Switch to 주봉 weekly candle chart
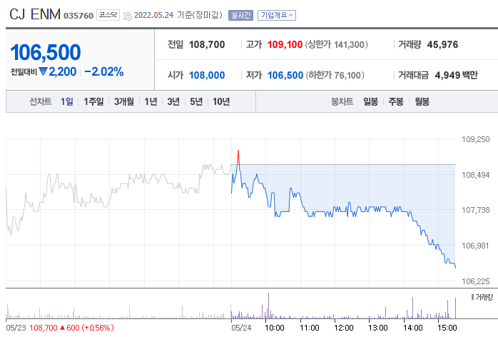Viewport: 498px width, 337px height. (396, 101)
